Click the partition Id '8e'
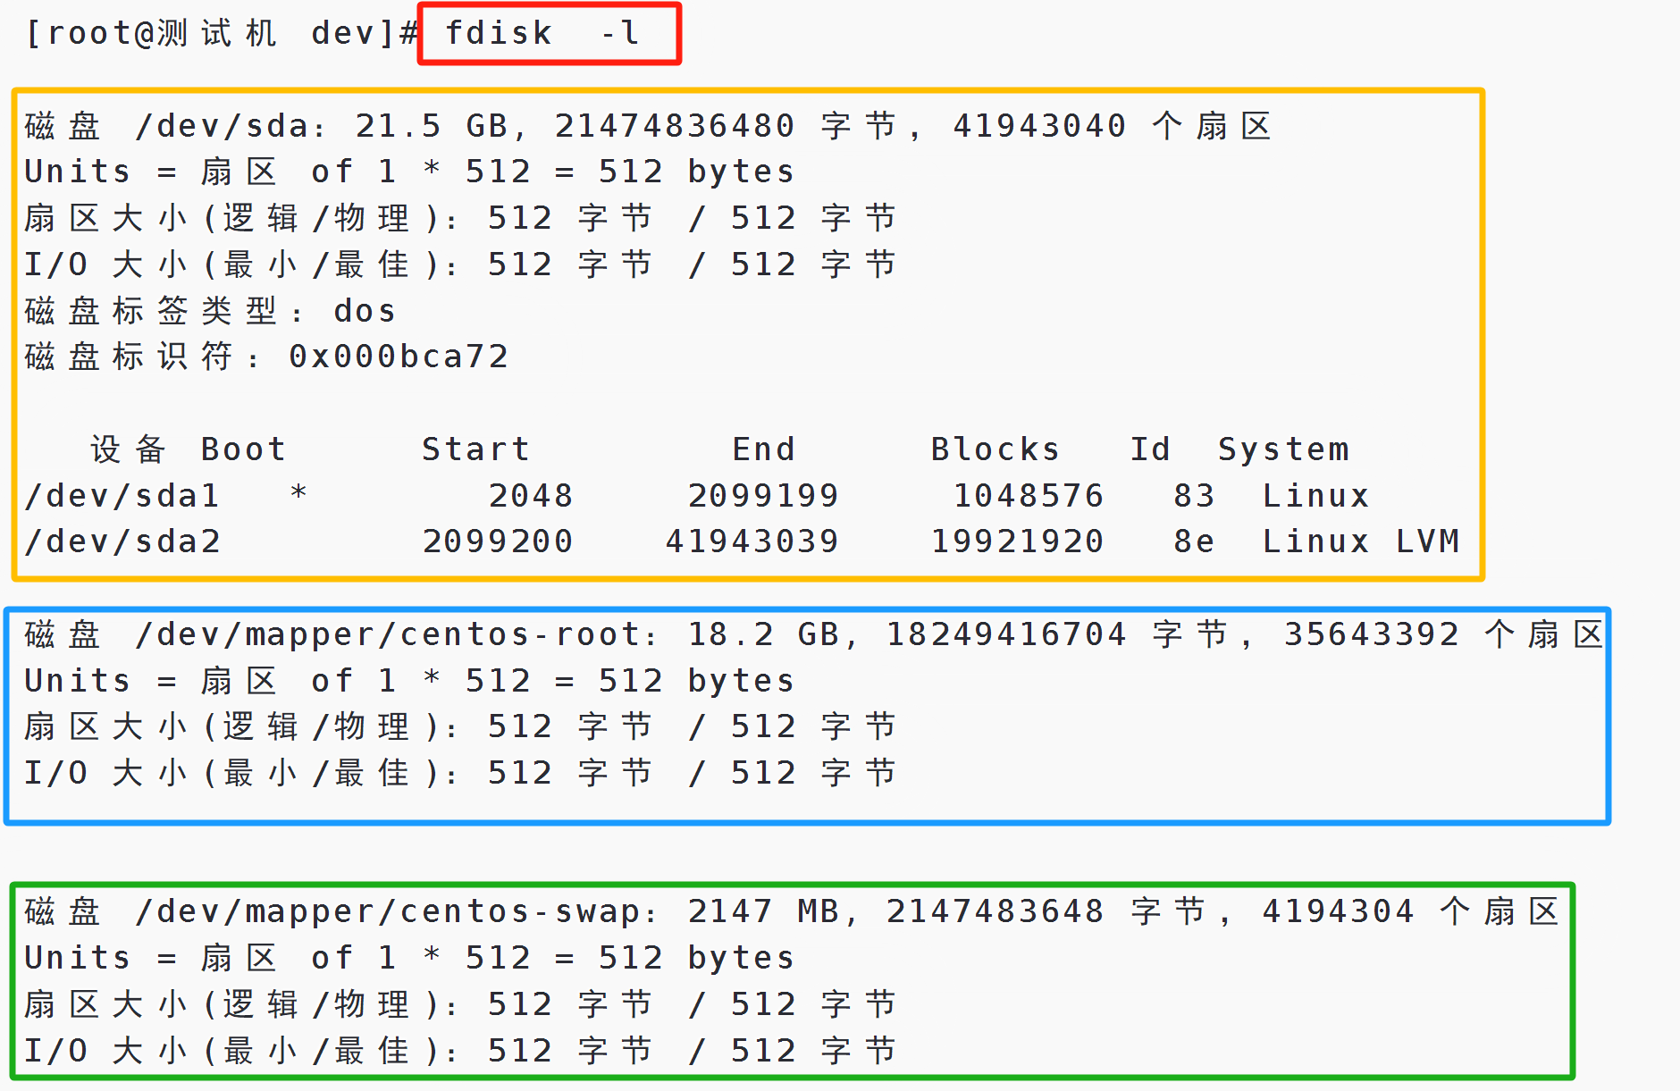1680x1091 pixels. 1194,541
